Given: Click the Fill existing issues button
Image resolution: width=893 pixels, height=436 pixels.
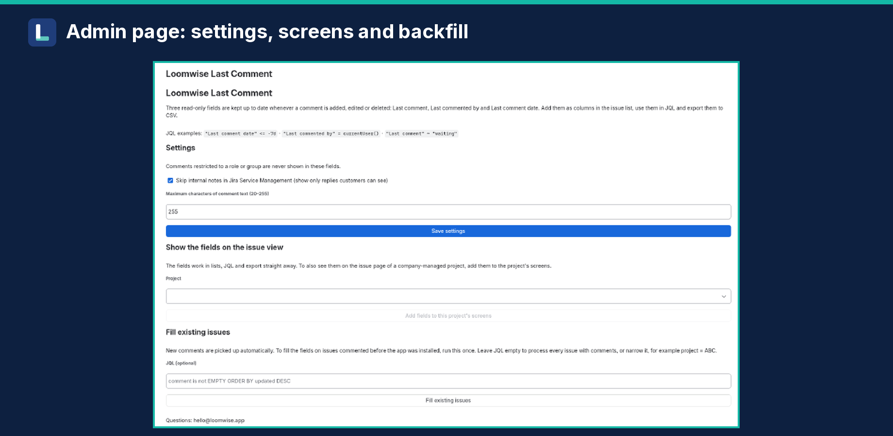Looking at the screenshot, I should pos(448,401).
